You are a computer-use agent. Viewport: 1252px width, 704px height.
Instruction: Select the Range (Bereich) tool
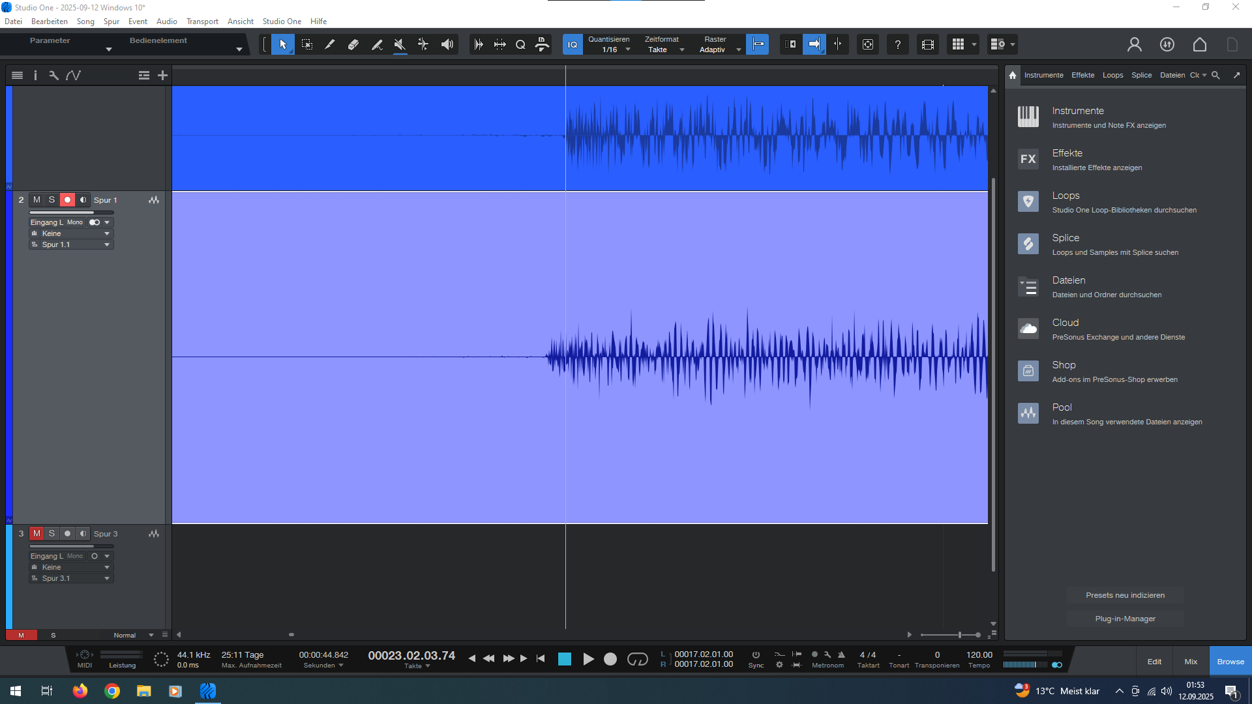click(306, 44)
